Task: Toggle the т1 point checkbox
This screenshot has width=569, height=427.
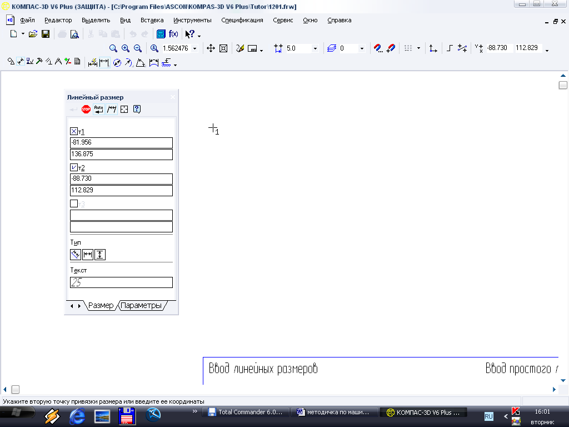Action: 74,131
